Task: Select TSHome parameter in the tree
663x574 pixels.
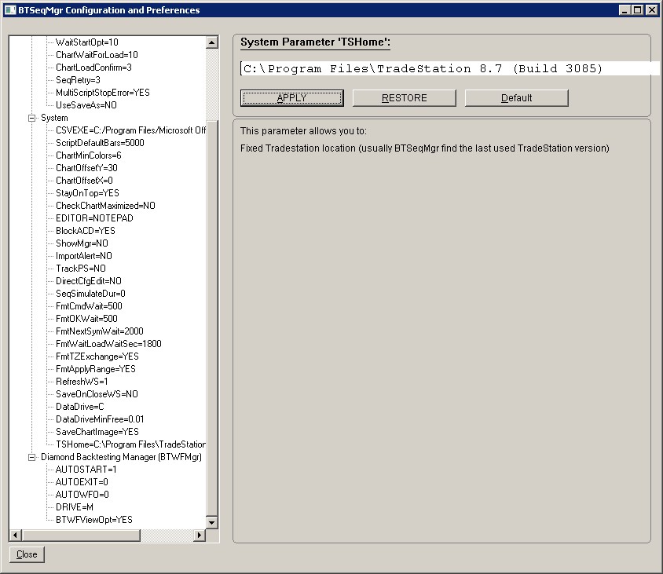Action: 130,444
